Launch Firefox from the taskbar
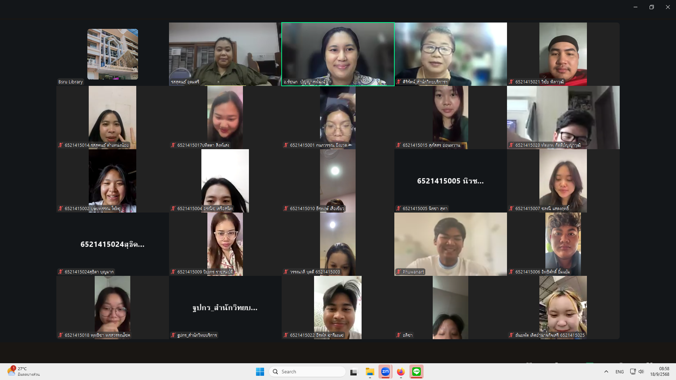676x380 pixels. click(401, 372)
